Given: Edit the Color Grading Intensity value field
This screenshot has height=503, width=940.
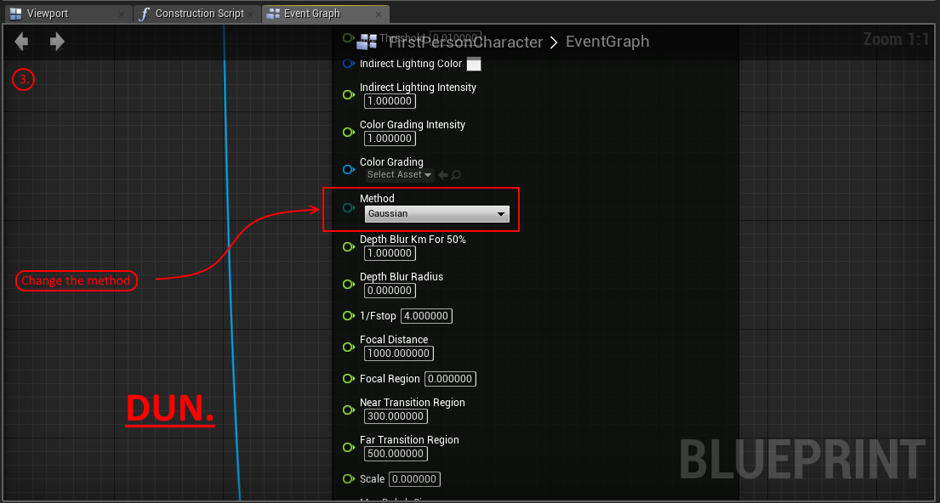Looking at the screenshot, I should 390,139.
